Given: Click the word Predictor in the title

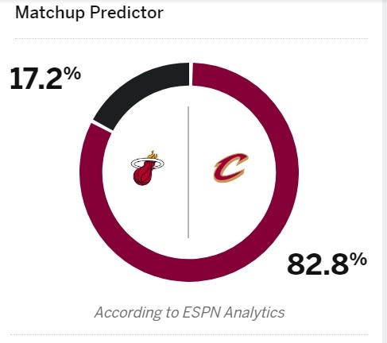Looking at the screenshot, I should [126, 13].
